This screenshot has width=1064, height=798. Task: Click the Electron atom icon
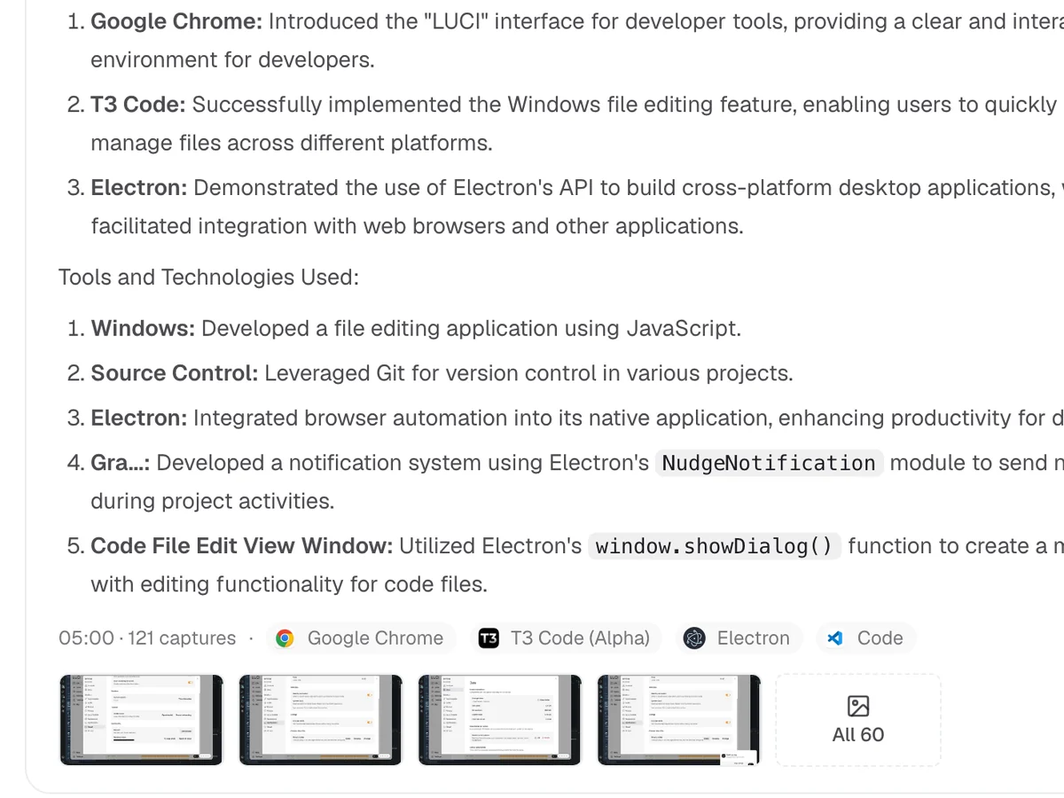(x=694, y=638)
